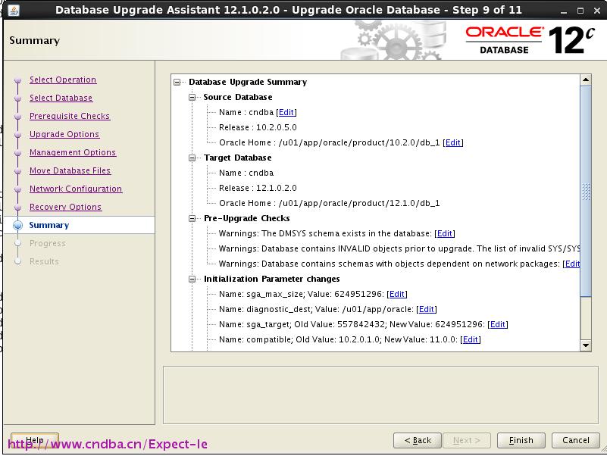
Task: Select the Pre-Upgrade Checks heading
Action: [246, 218]
